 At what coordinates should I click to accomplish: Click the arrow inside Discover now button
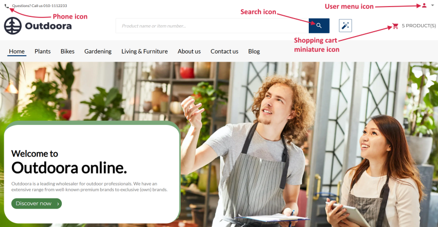coord(58,204)
